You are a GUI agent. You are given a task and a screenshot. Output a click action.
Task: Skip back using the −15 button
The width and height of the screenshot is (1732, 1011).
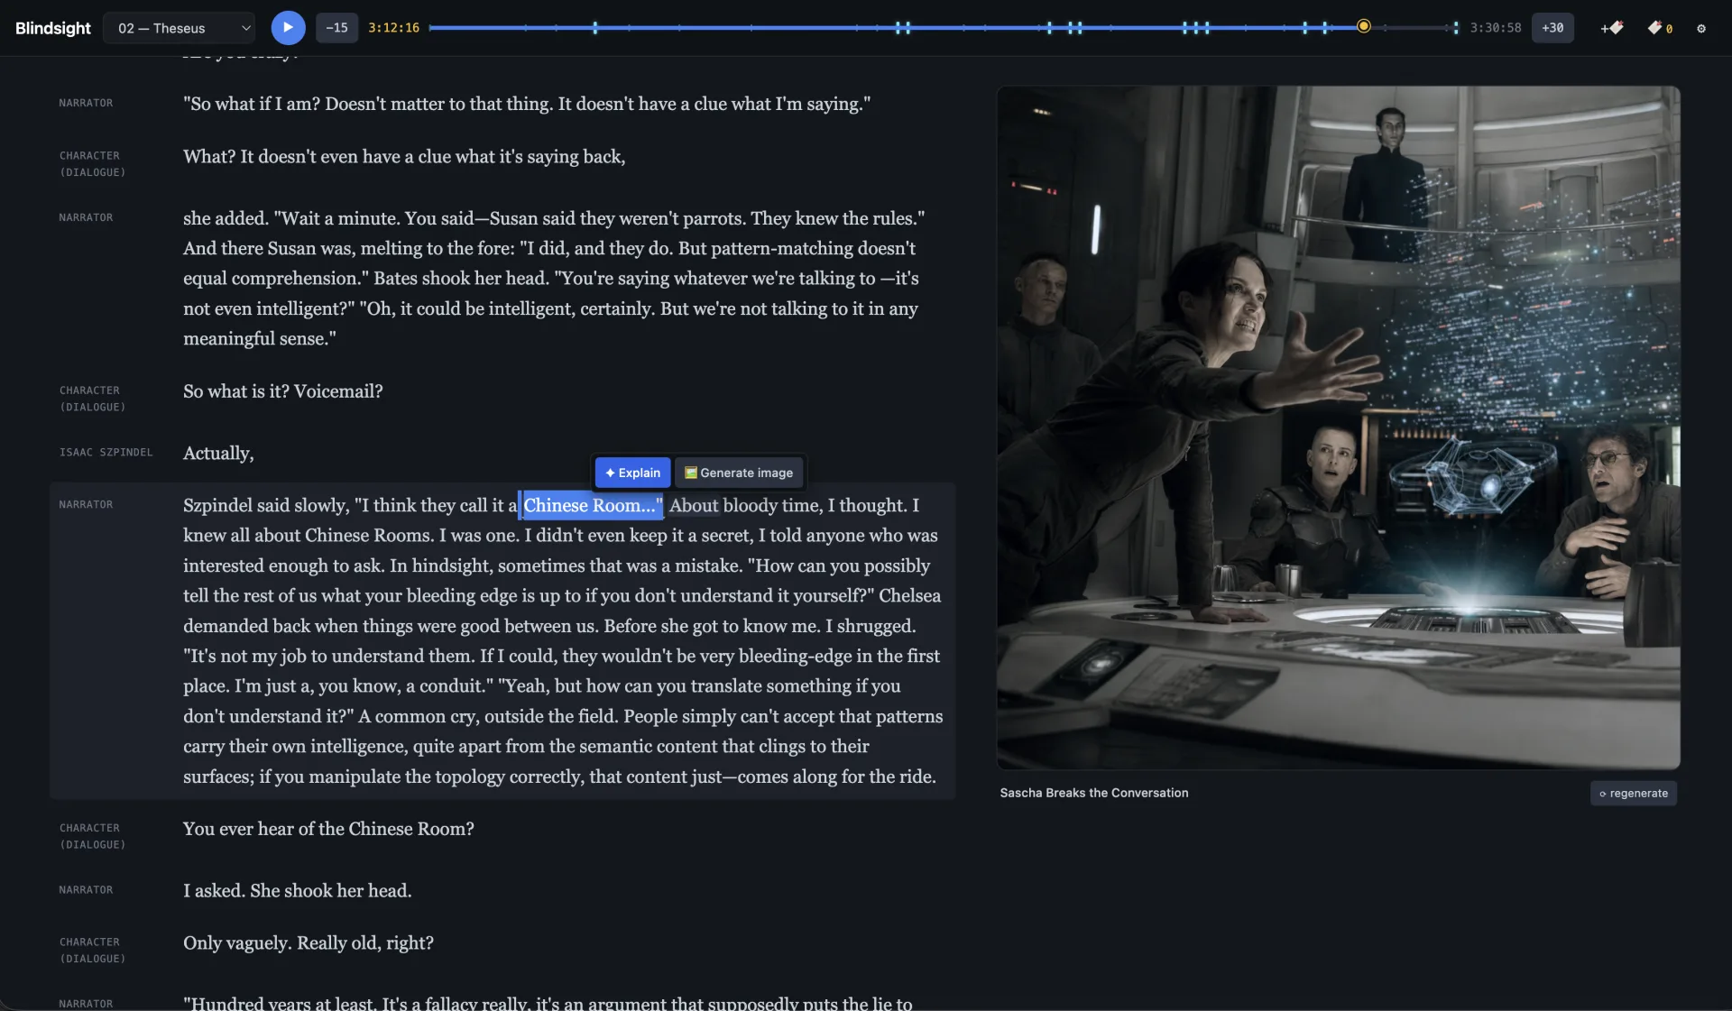(336, 28)
